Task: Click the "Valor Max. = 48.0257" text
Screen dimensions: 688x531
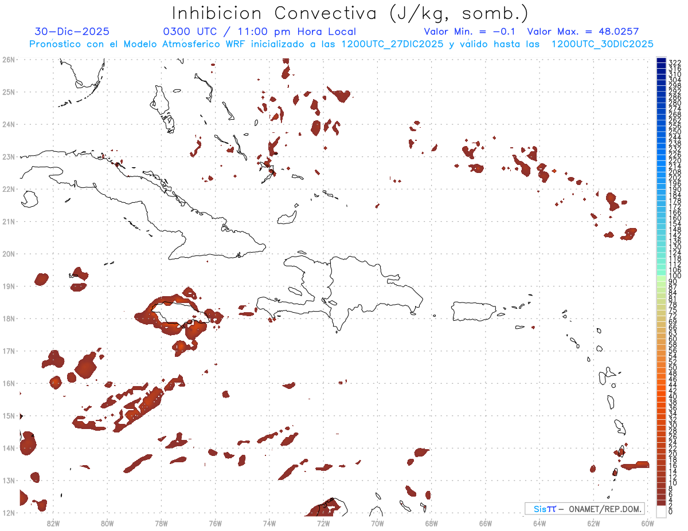Action: coord(583,32)
